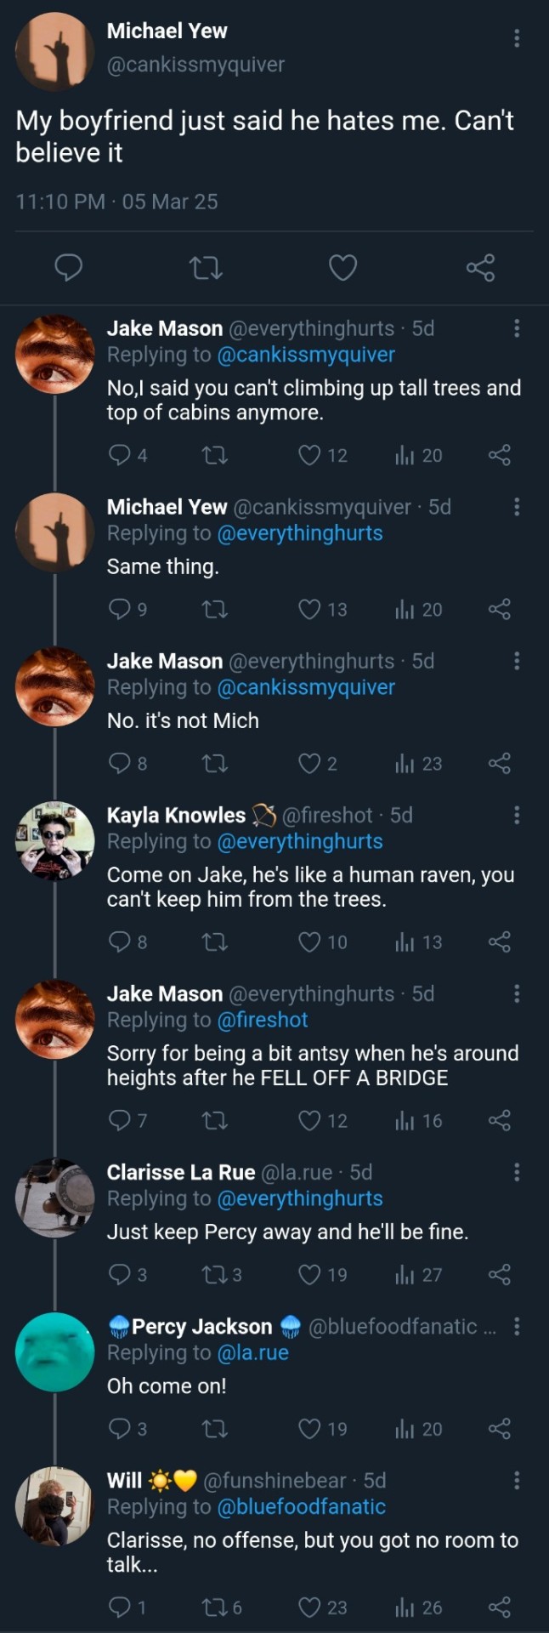
Task: Reply to Michael Yew's main tweet
Action: click(x=68, y=268)
